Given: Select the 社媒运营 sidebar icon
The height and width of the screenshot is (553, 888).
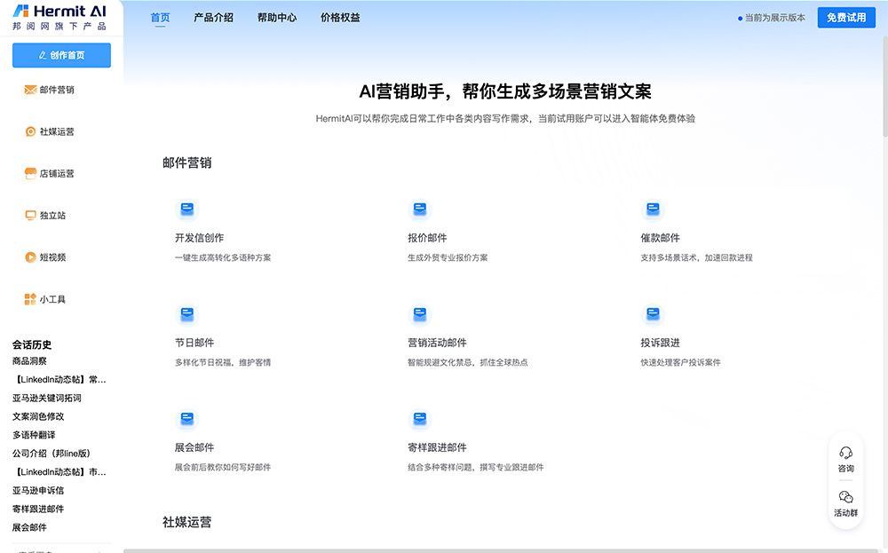Looking at the screenshot, I should click(30, 131).
